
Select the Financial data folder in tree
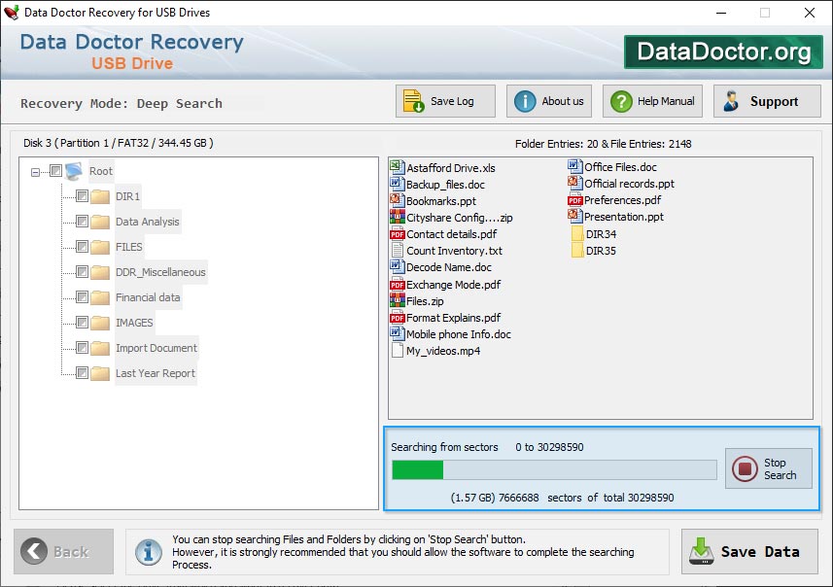[x=148, y=297]
